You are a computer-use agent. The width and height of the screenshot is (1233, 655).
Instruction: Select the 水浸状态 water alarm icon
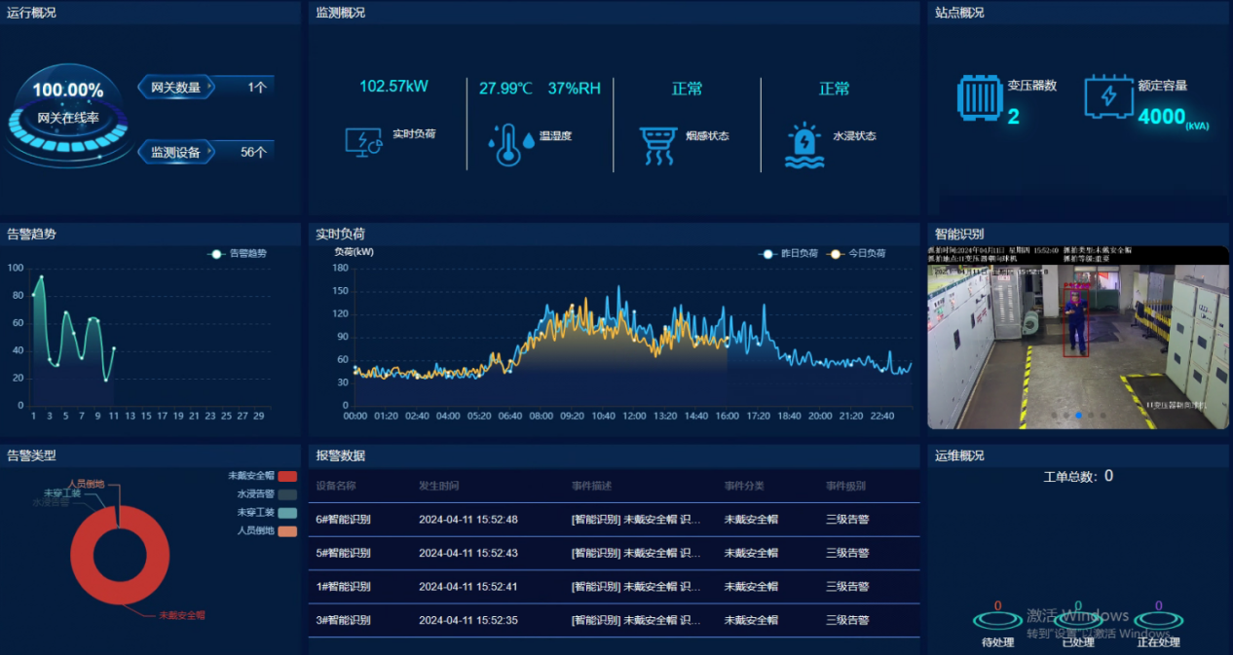(x=803, y=145)
